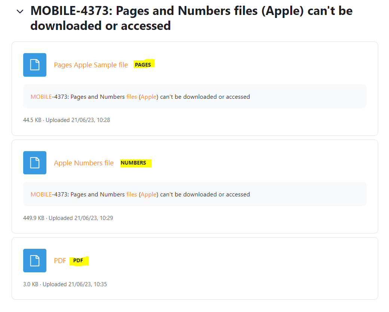389x312 pixels.
Task: Click the MOBILE-4373 section heading title
Action: coord(191,18)
